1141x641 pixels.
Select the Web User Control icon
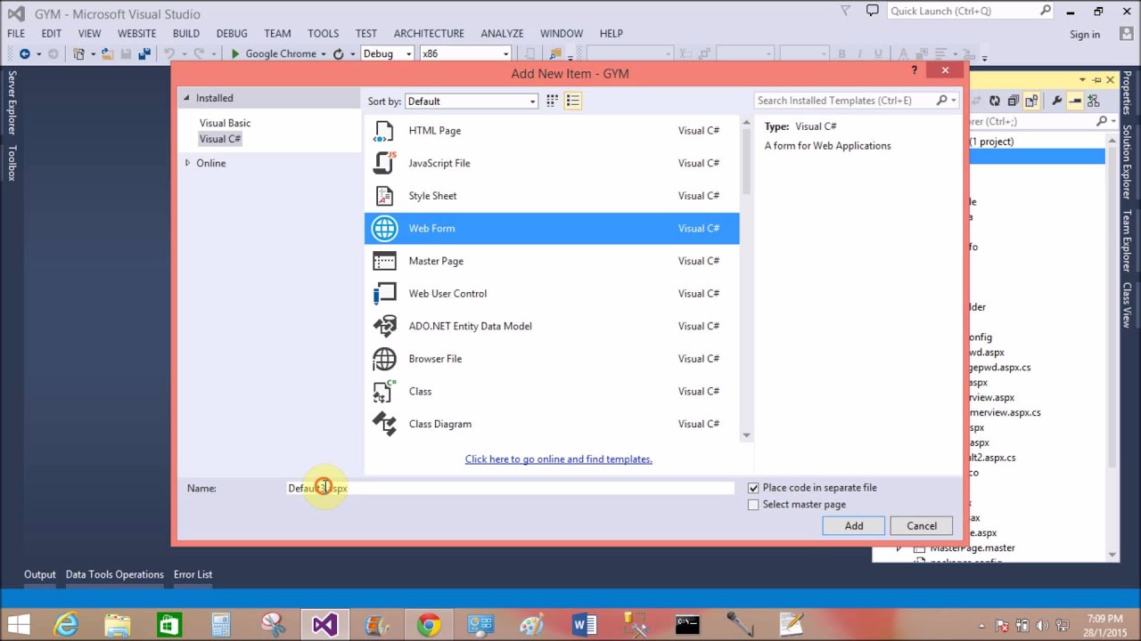tap(384, 294)
